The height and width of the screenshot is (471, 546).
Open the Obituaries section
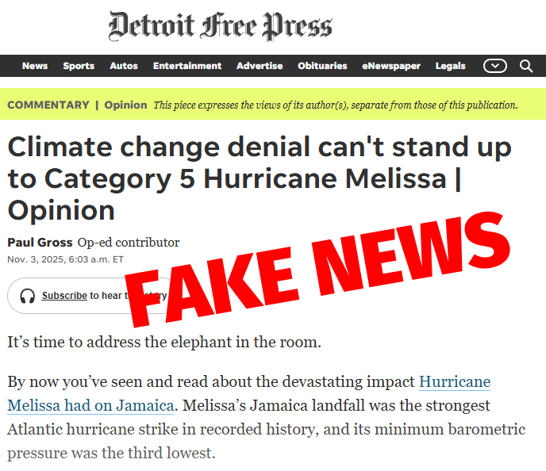[x=322, y=66]
